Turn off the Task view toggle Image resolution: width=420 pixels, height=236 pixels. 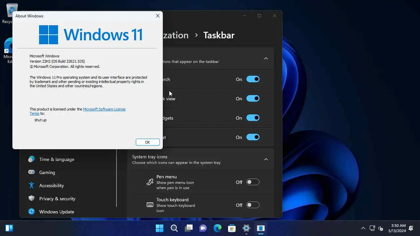pyautogui.click(x=253, y=98)
